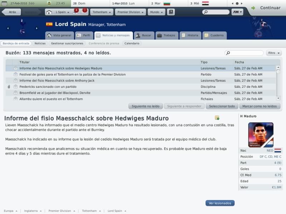Select message 'Allamby quiere el puesto en el Tottenham'
This screenshot has width=286, height=214.
click(140, 99)
